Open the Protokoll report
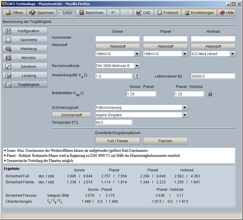The width and height of the screenshot is (243, 220). click(x=167, y=12)
